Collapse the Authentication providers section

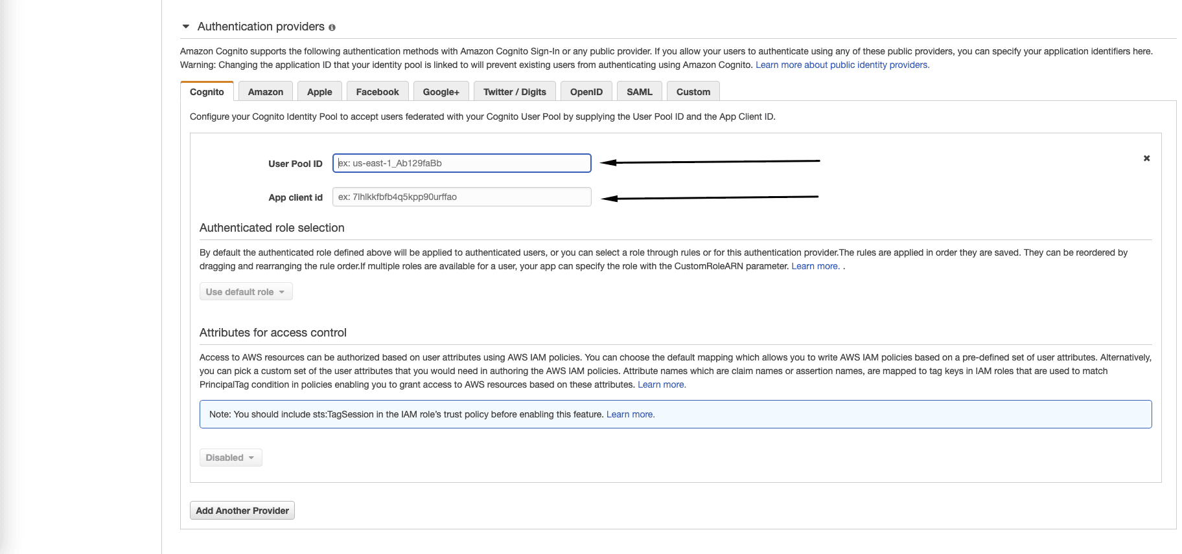[x=186, y=27]
